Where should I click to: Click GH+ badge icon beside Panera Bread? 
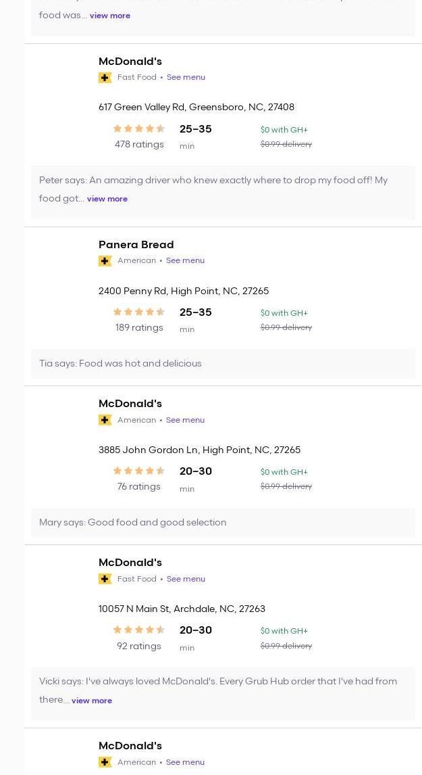(x=105, y=261)
